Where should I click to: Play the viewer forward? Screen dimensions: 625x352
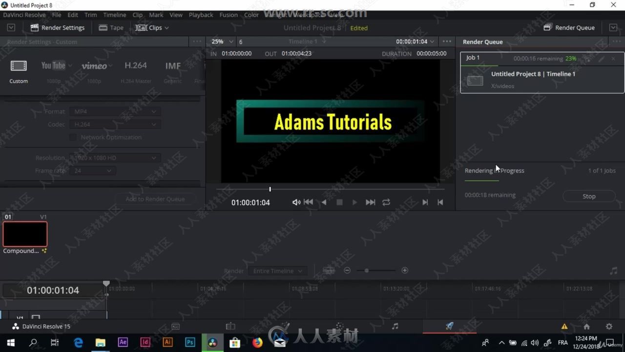[354, 202]
